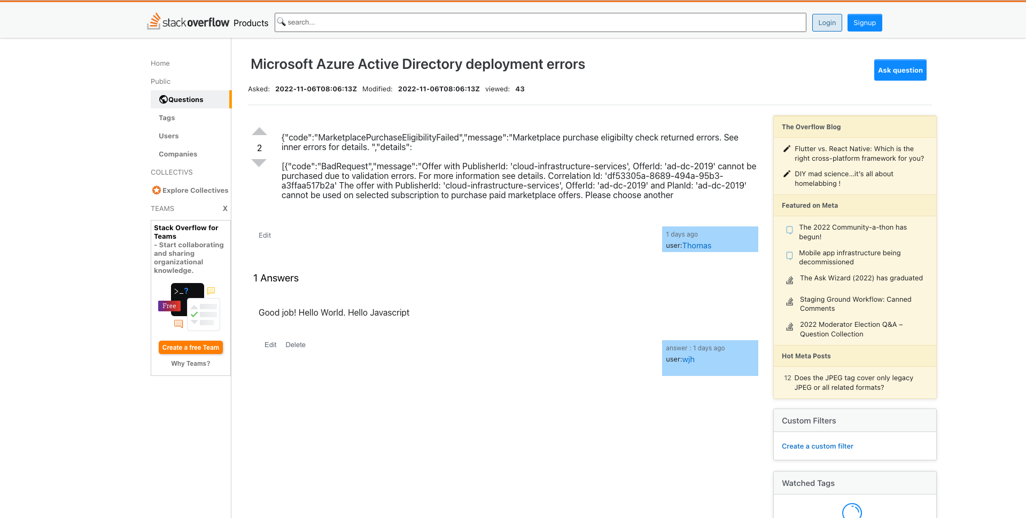Click the chat bubble icon beside Mobile app infrastructure
1026x518 pixels.
click(789, 256)
